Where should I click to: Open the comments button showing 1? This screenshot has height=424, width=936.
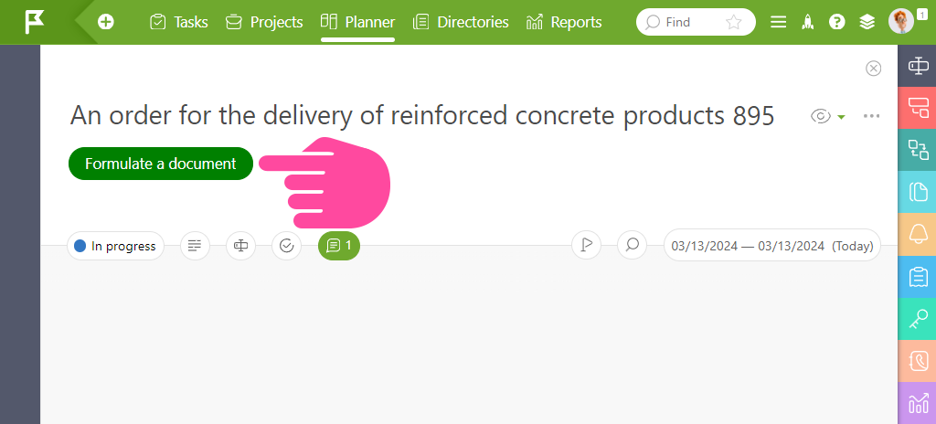(339, 246)
